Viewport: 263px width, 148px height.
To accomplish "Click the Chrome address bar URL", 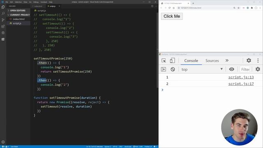I will tap(191, 8).
